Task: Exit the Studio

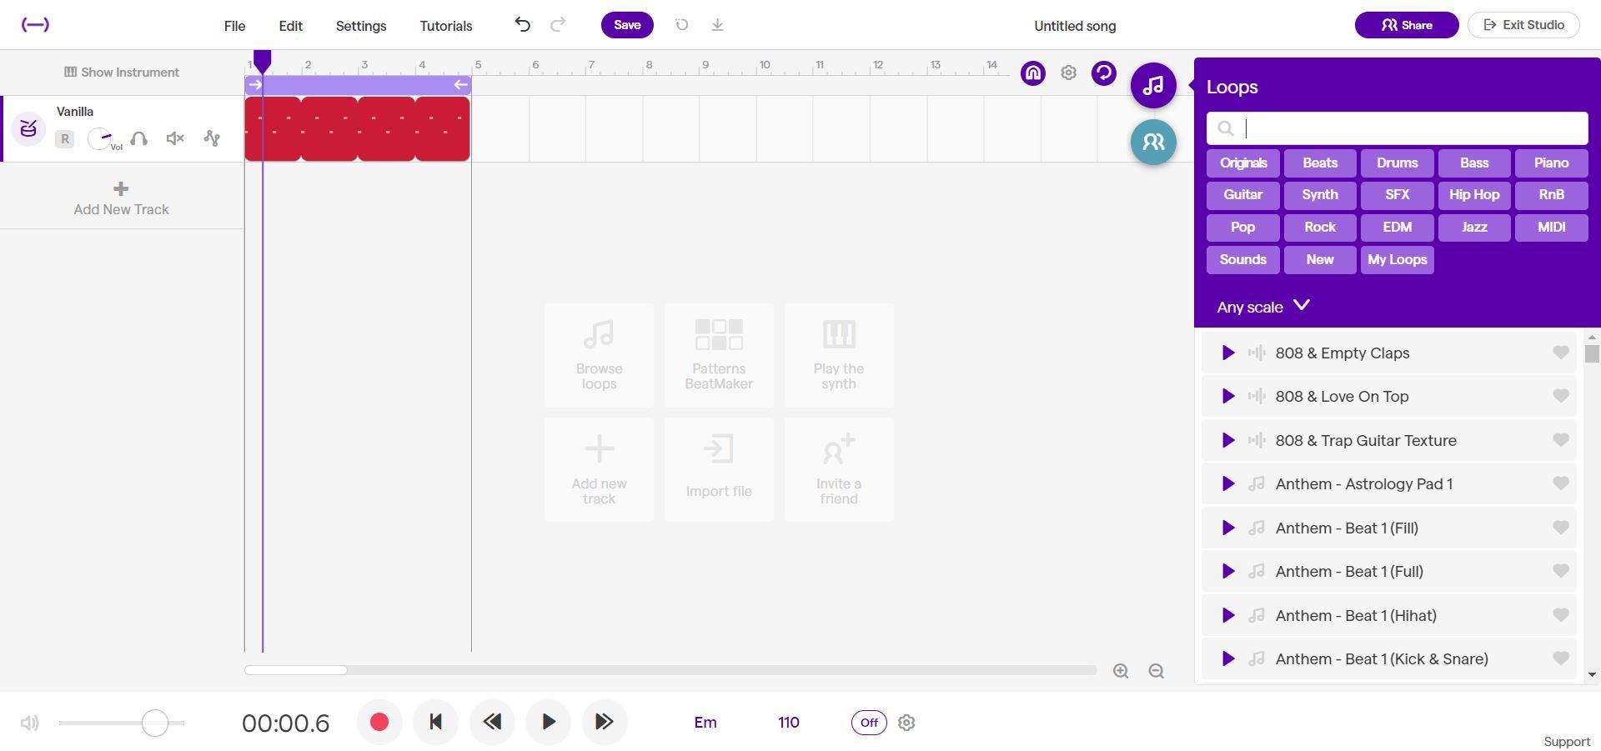Action: (x=1523, y=25)
